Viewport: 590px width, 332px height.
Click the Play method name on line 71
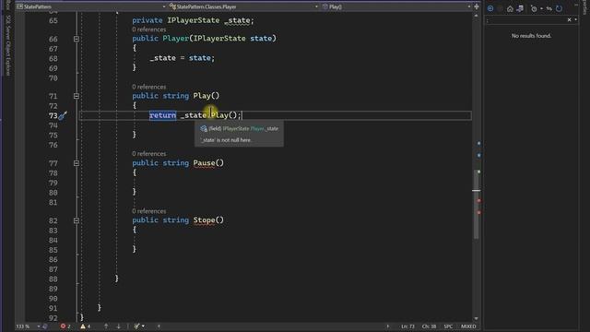click(x=202, y=96)
